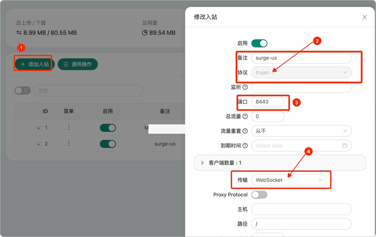Screen dimensions: 376x237
Task: Click the surge-us text in table
Action: [165, 144]
